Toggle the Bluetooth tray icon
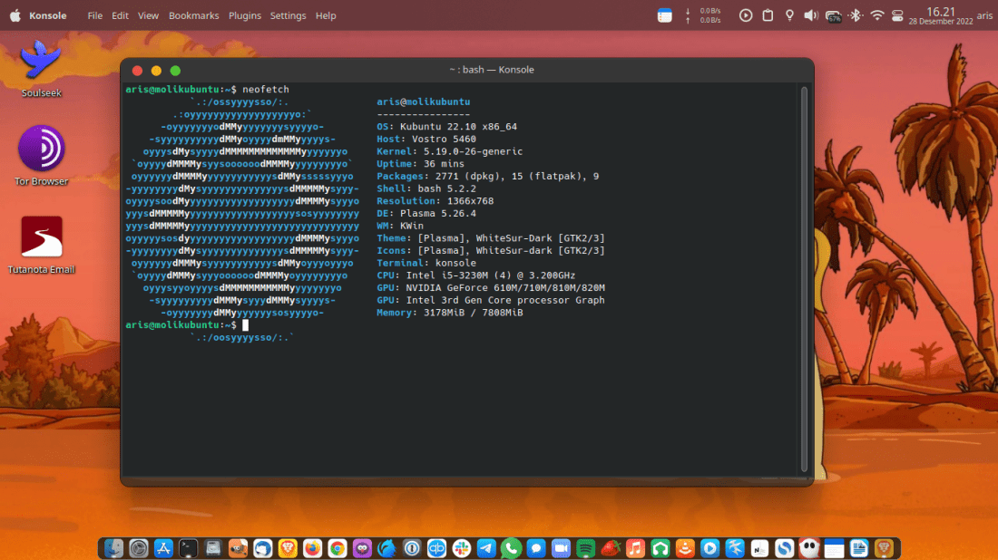Viewport: 998px width, 560px height. pyautogui.click(x=856, y=15)
